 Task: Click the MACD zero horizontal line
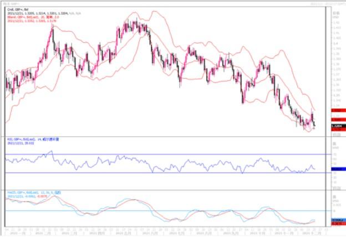166,211
